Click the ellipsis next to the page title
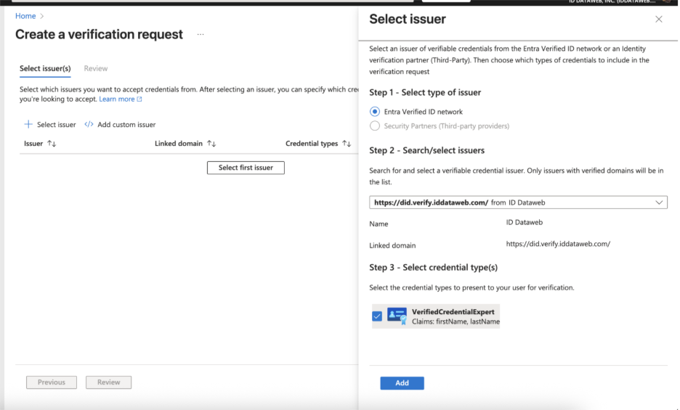Image resolution: width=680 pixels, height=410 pixels. (201, 34)
